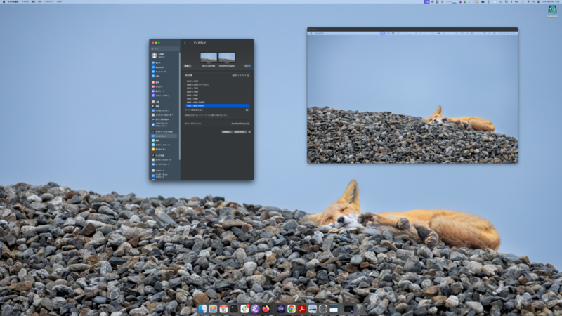
Task: Click the 詳細設定 (Advanced) button
Action: pyautogui.click(x=226, y=132)
